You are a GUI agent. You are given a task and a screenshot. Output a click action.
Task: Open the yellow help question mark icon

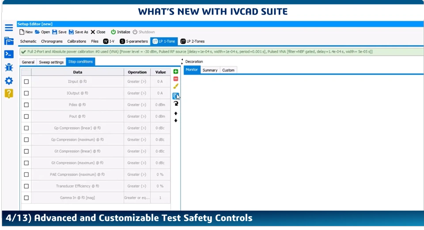pyautogui.click(x=9, y=93)
